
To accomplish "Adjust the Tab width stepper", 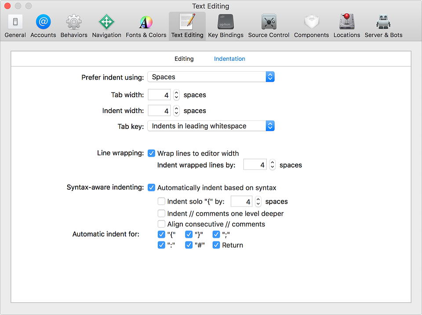I will click(x=176, y=95).
